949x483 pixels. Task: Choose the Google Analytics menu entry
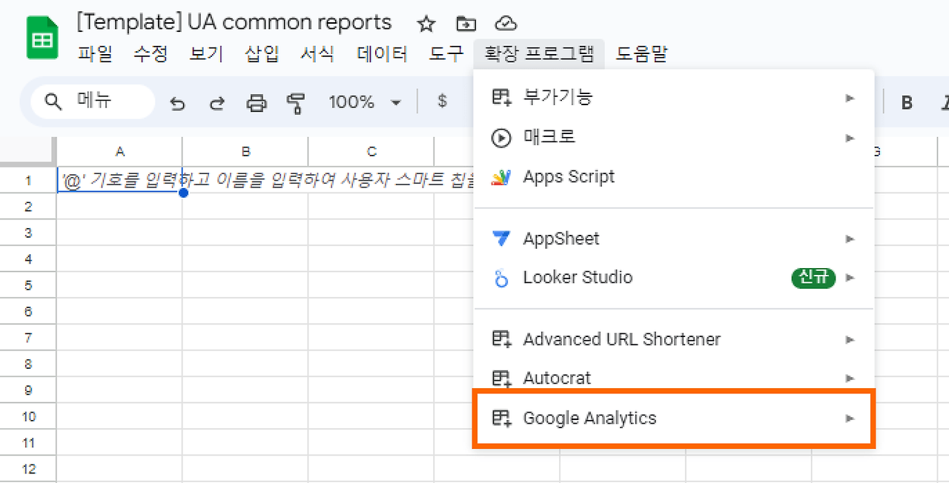(674, 419)
